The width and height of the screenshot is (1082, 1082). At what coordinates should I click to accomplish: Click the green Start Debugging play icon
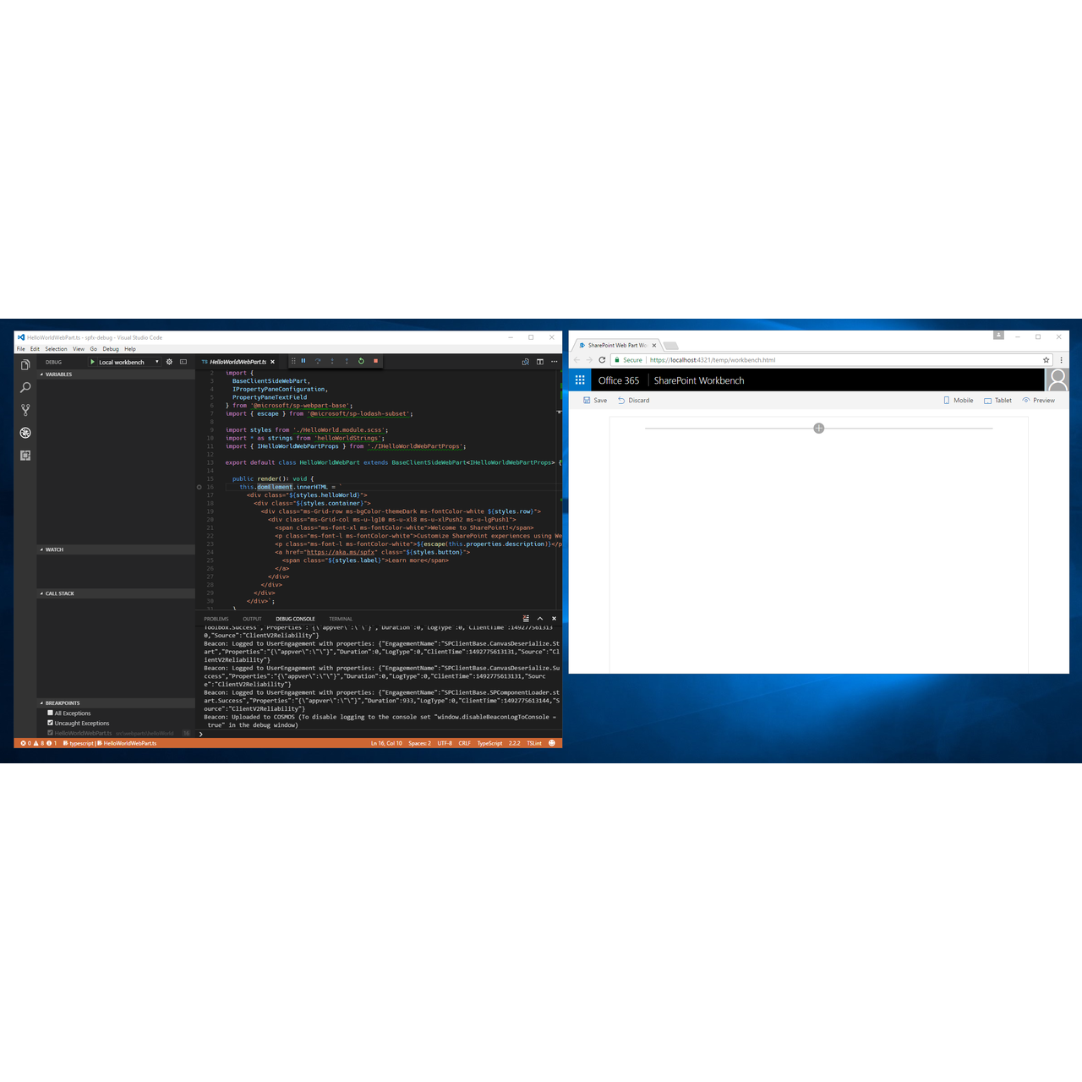[93, 362]
